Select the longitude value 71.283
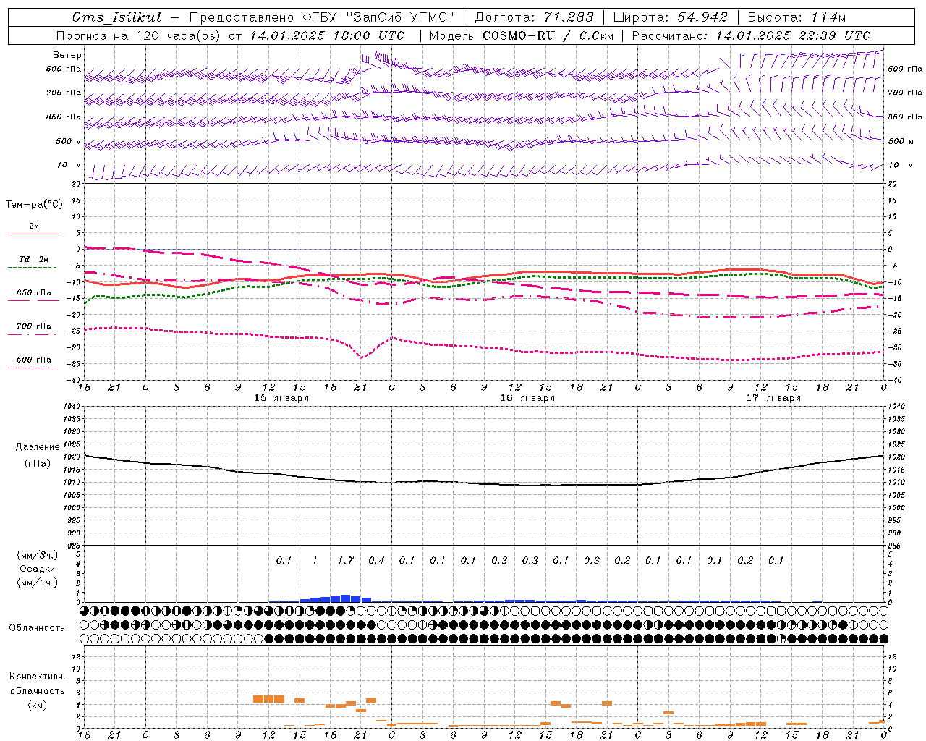Viewport: 926px width, 741px height. (569, 17)
